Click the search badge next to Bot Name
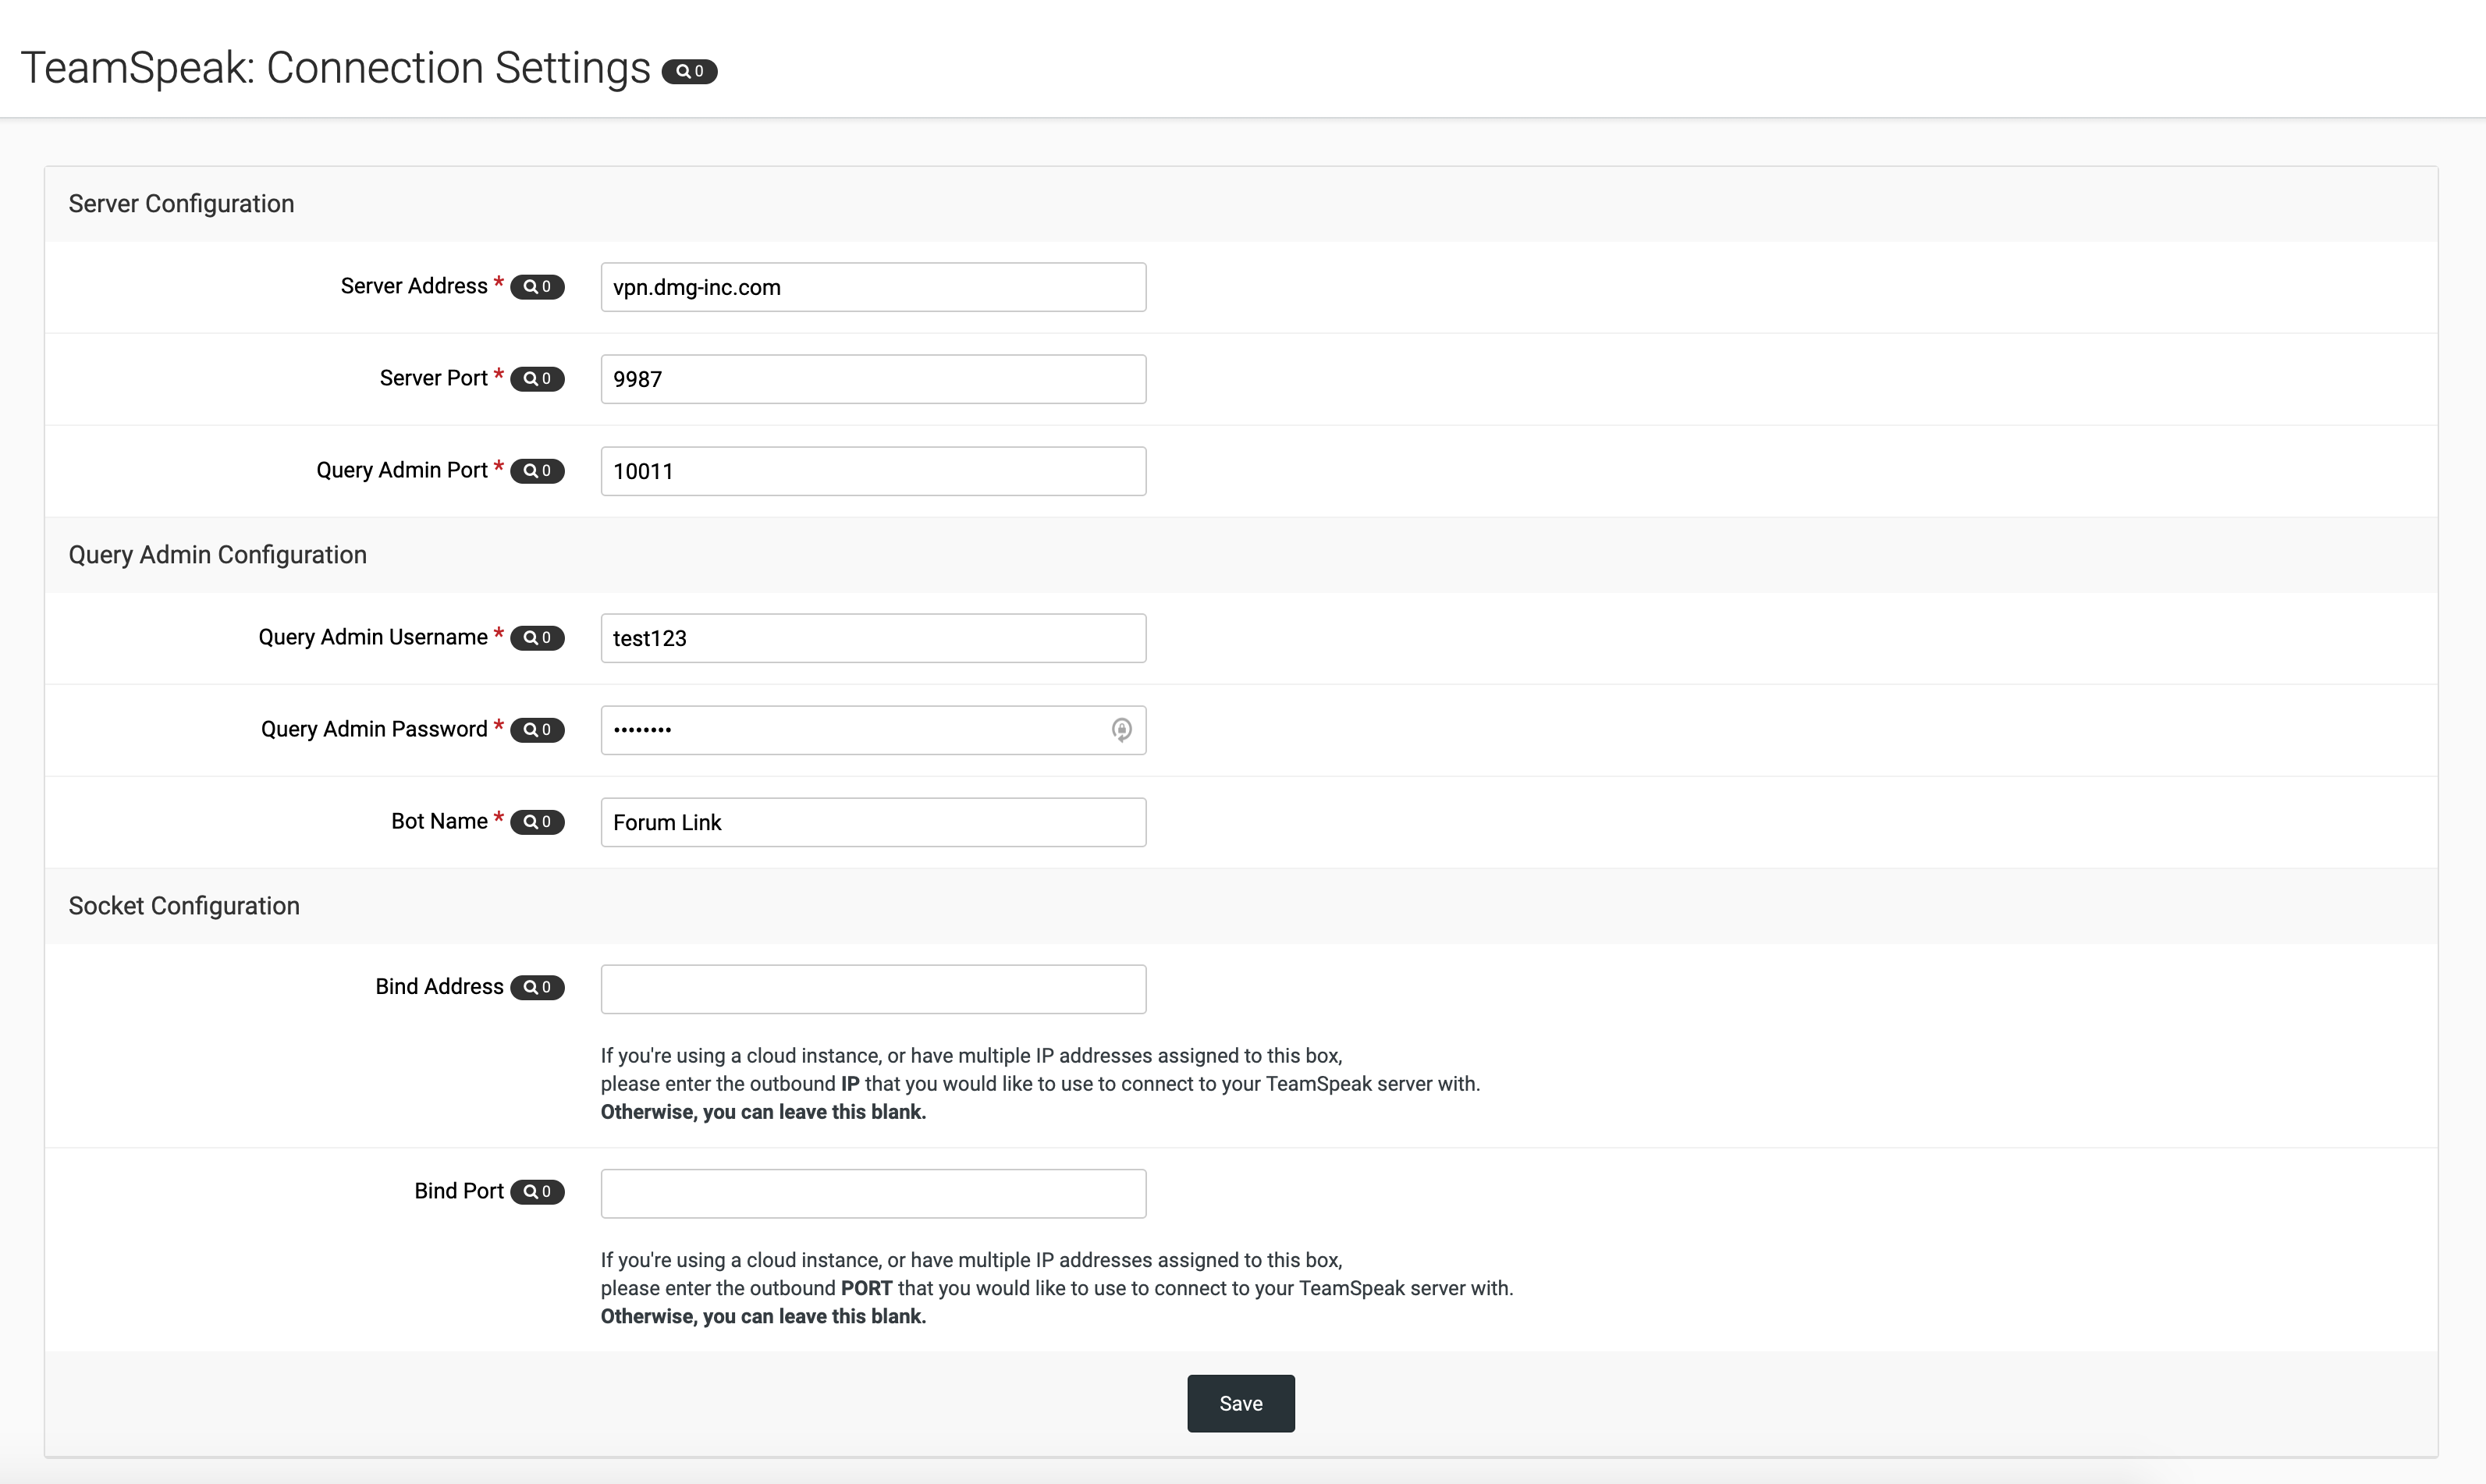This screenshot has width=2486, height=1484. [x=537, y=822]
